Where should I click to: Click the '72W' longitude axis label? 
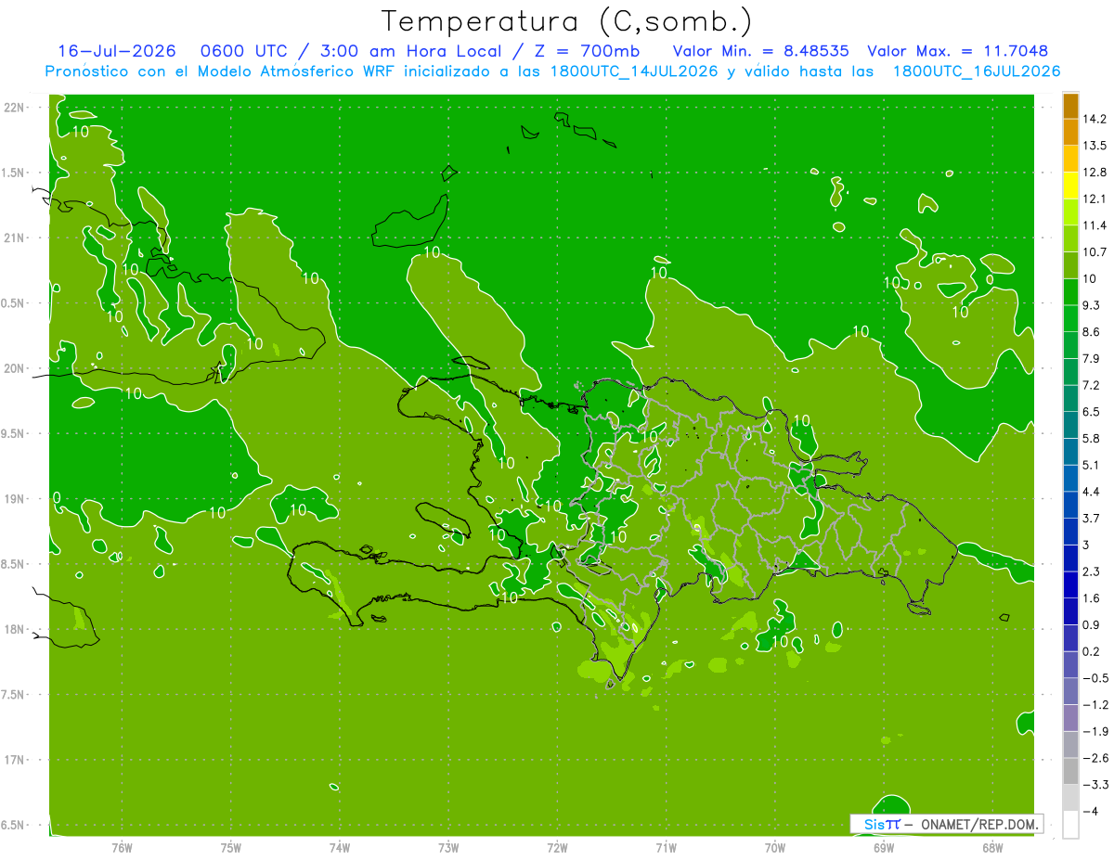pos(557,847)
